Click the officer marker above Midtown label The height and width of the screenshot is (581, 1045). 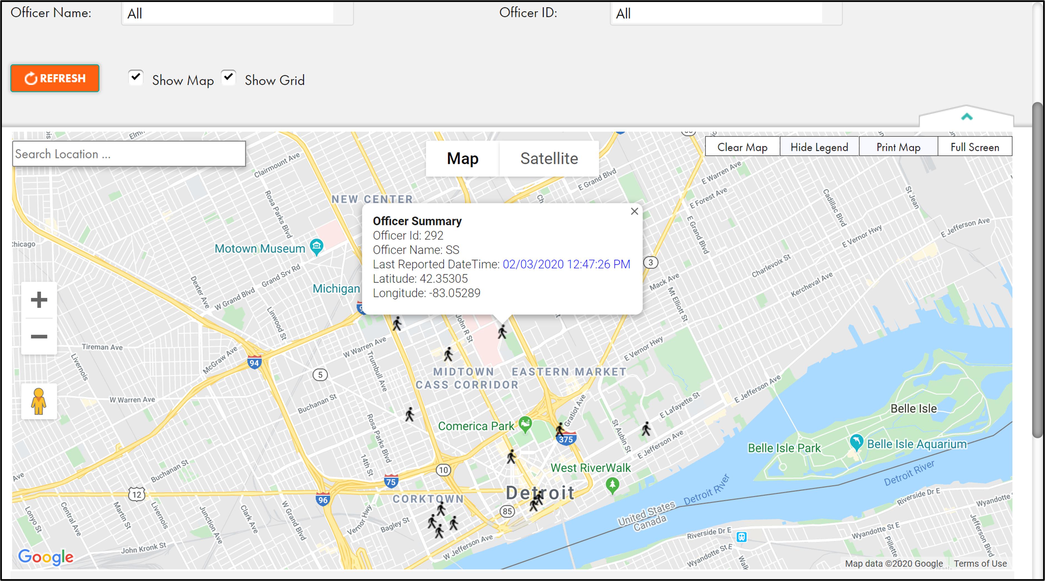tap(448, 354)
